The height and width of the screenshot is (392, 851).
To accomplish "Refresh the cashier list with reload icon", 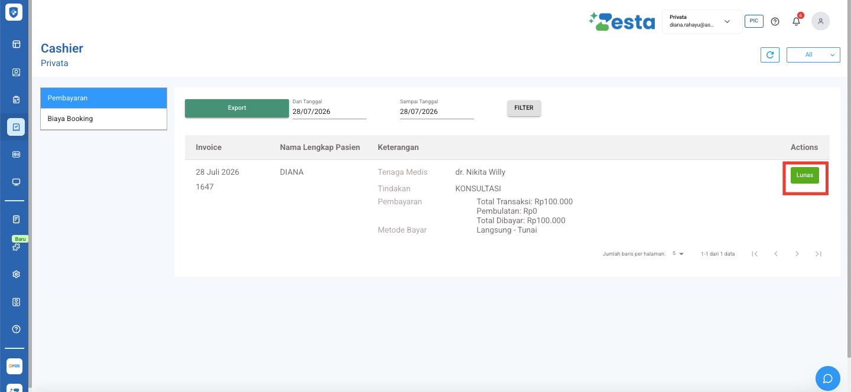I will click(x=769, y=55).
